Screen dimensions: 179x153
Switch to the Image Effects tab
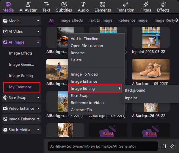click(71, 20)
